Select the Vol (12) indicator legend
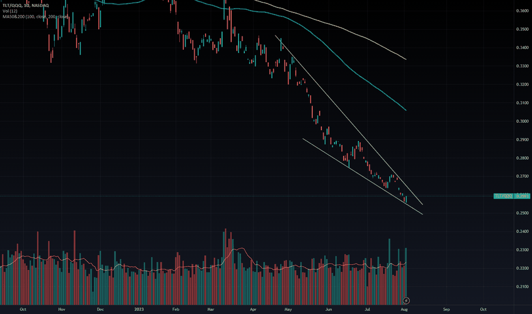 point(10,11)
